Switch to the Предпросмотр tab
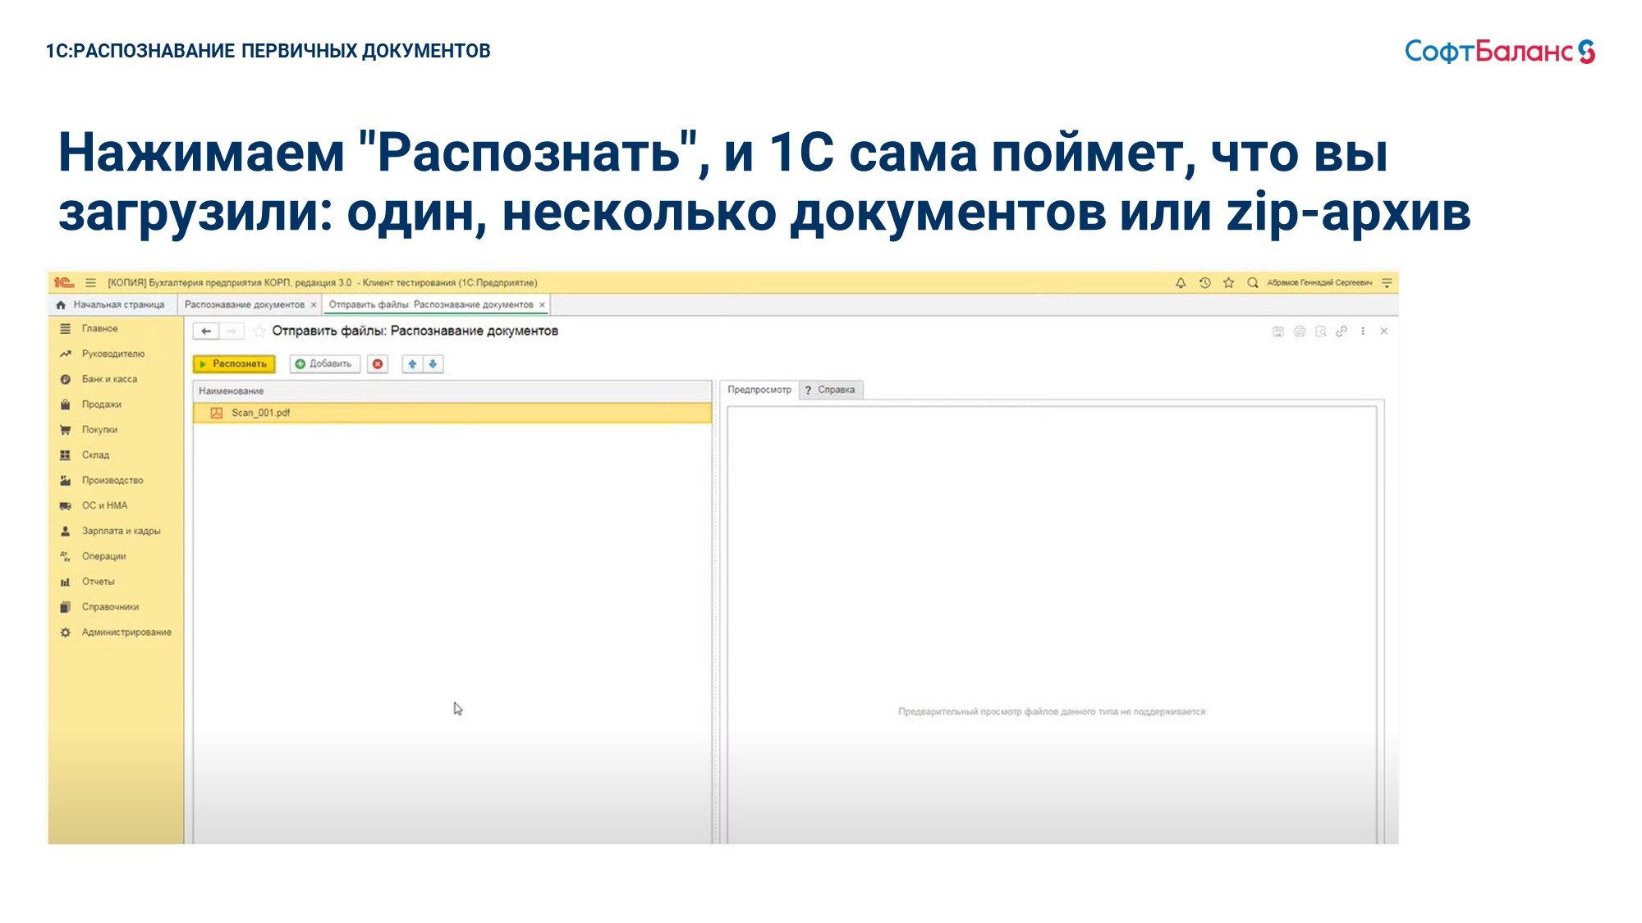Image resolution: width=1642 pixels, height=923 pixels. [x=759, y=390]
